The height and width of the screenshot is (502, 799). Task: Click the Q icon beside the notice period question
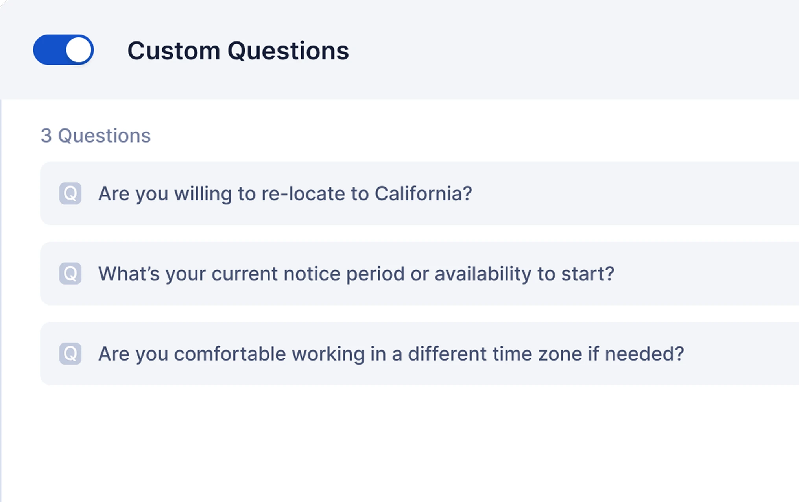tap(70, 274)
